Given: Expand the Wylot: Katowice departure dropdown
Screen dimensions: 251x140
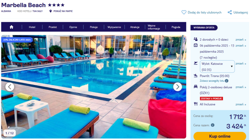Looking at the screenshot, I should pos(217,66).
